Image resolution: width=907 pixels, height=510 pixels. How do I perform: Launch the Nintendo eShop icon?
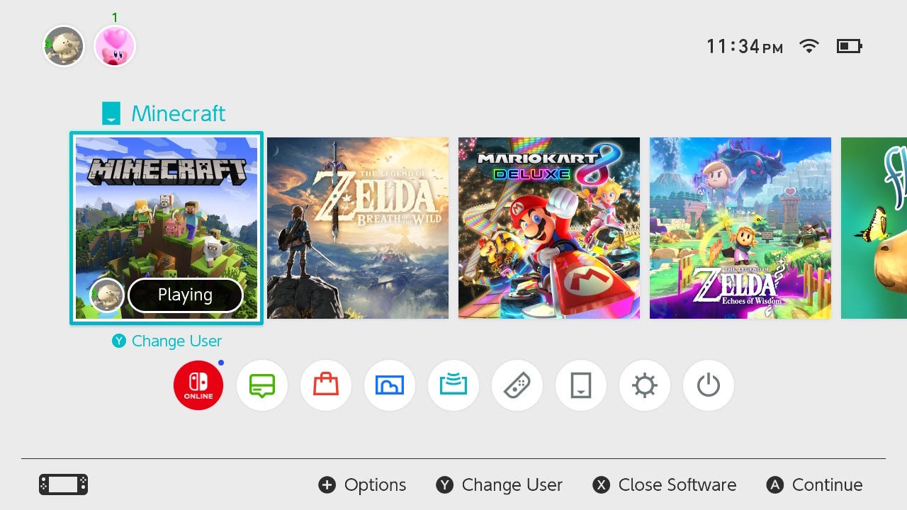click(326, 385)
